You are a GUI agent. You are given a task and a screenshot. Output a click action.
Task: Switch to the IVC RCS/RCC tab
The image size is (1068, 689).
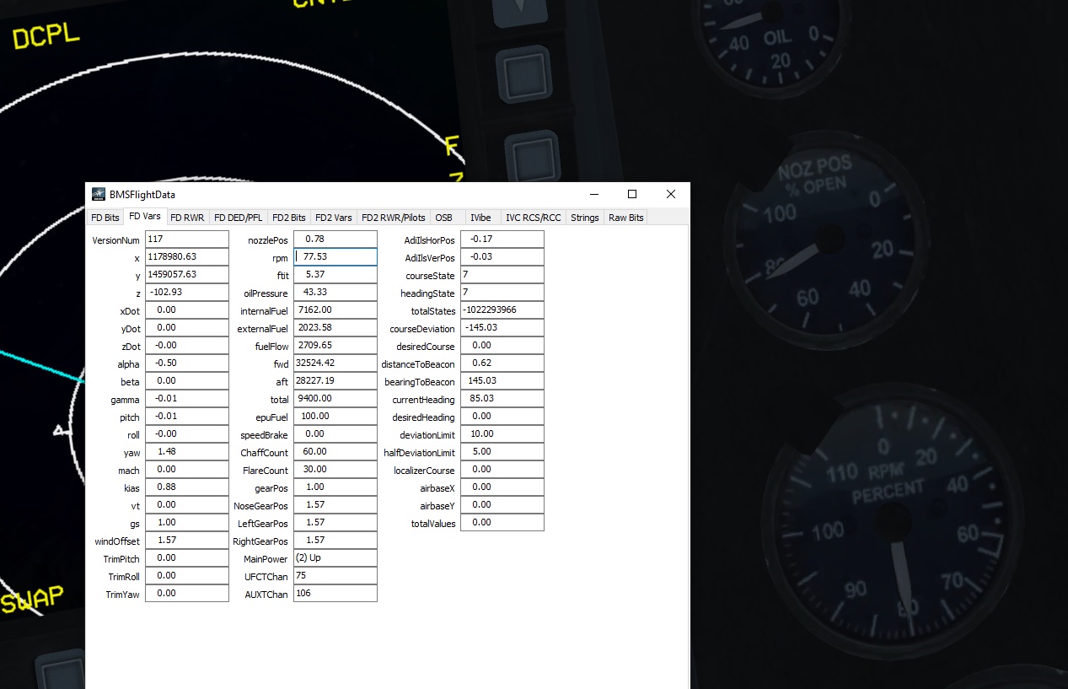(x=533, y=218)
